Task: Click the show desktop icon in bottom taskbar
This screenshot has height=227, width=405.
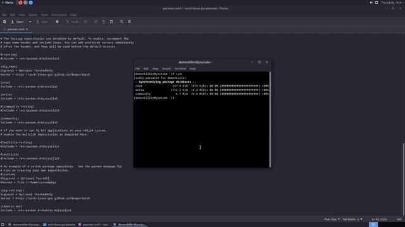Action: [x=3, y=224]
